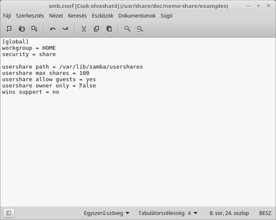This screenshot has height=220, width=276.
Task: Toggle BESZ insert mode indicator
Action: point(265,213)
